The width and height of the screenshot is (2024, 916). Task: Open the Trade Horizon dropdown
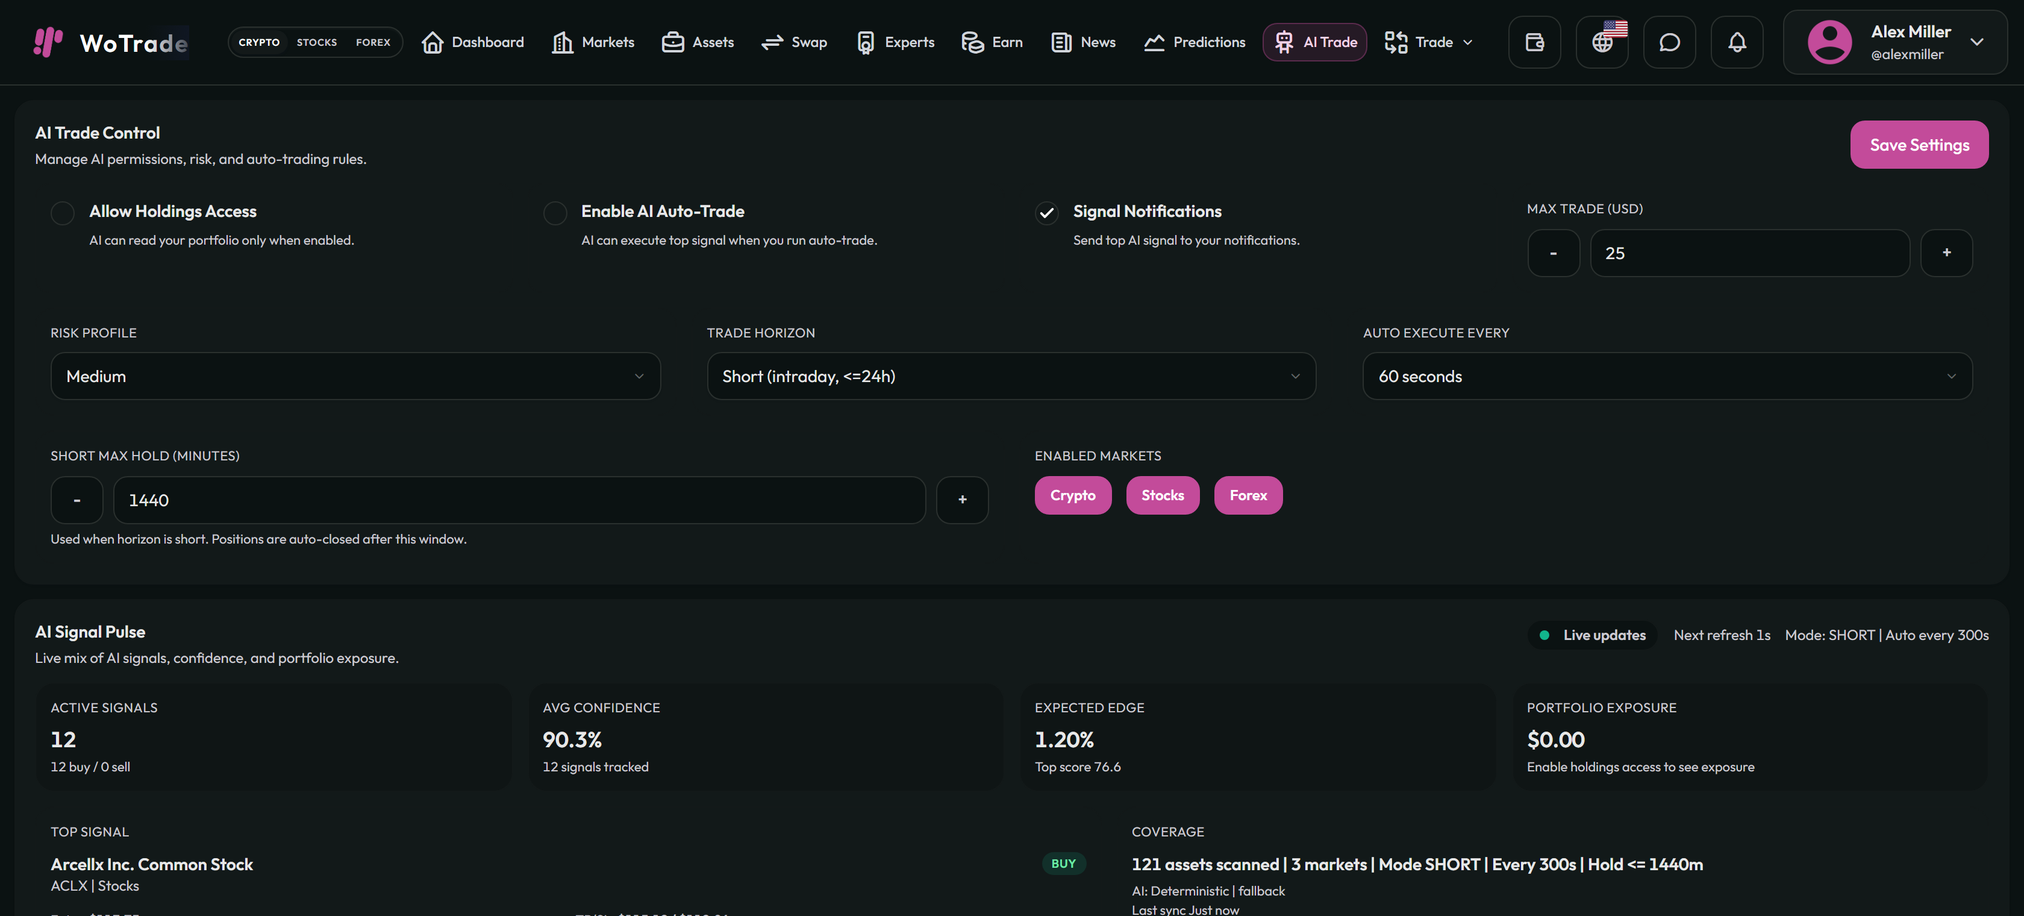click(x=1011, y=377)
